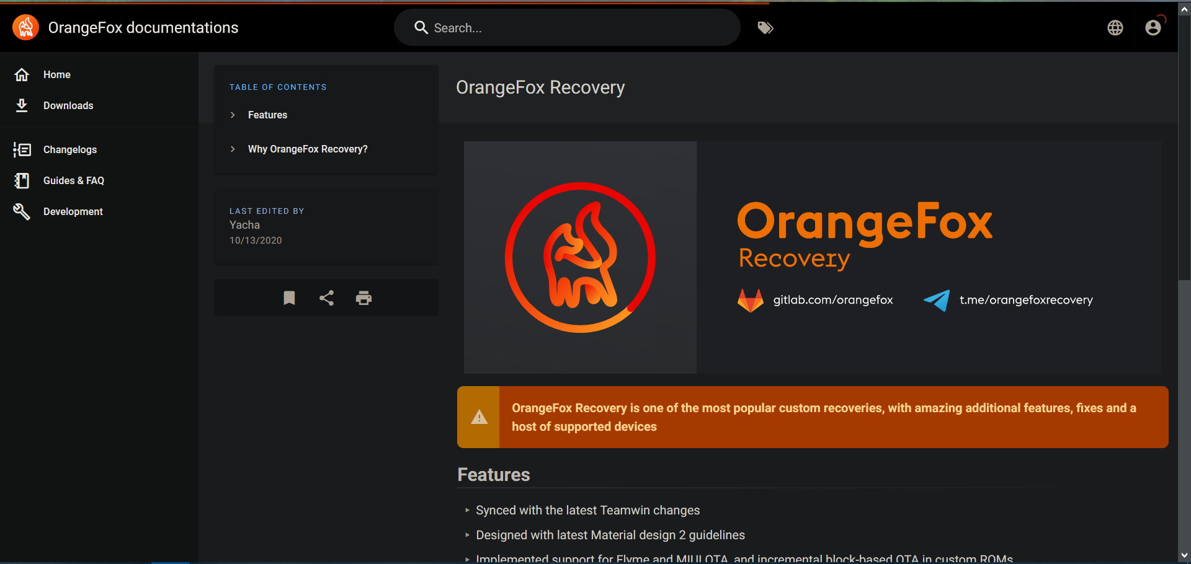This screenshot has height=564, width=1191.
Task: Jump to Features section link
Action: point(267,115)
